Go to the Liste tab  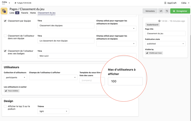[12, 13]
